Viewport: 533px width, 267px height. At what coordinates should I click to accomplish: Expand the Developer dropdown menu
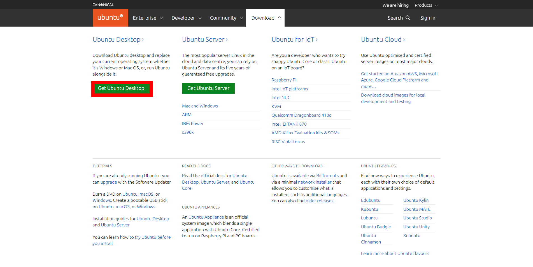pos(186,18)
